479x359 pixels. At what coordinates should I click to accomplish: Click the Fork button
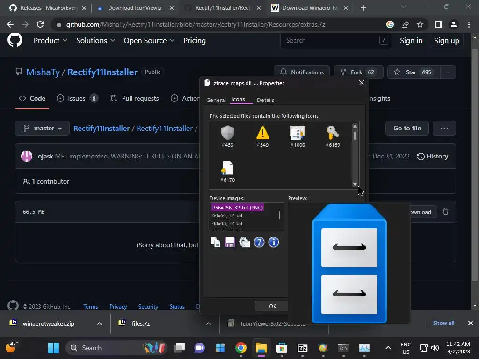(x=358, y=72)
